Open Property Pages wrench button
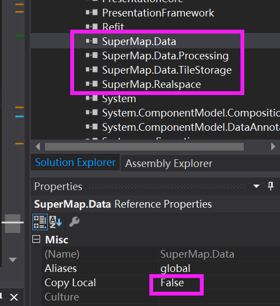The height and width of the screenshot is (306, 280). (74, 222)
